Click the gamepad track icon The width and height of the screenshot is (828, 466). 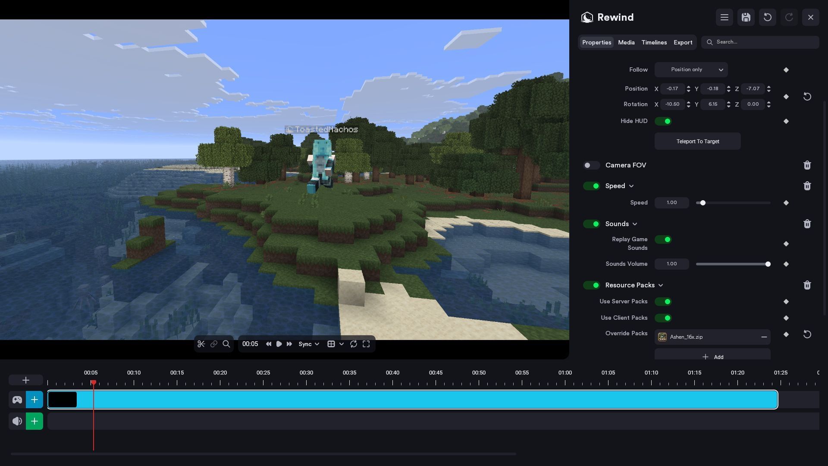coord(17,400)
